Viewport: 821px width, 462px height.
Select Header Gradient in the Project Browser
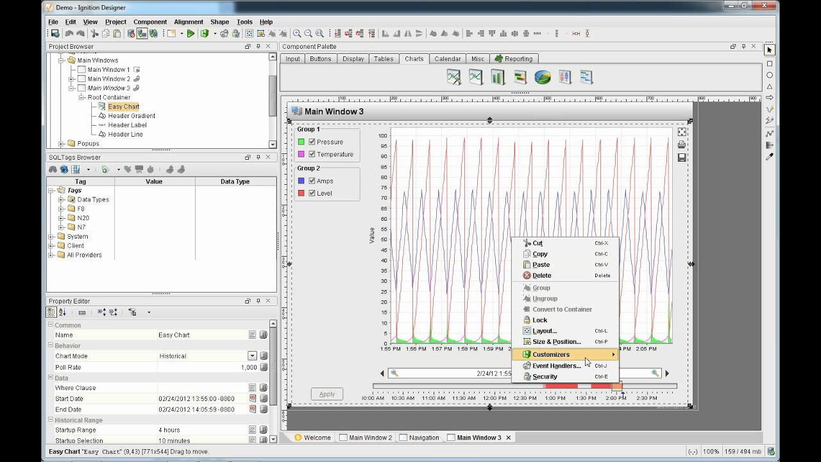131,116
